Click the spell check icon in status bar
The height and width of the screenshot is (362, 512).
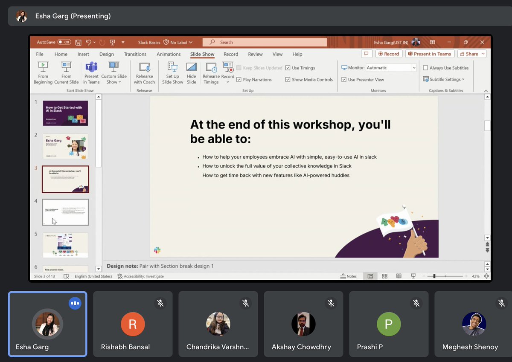66,276
